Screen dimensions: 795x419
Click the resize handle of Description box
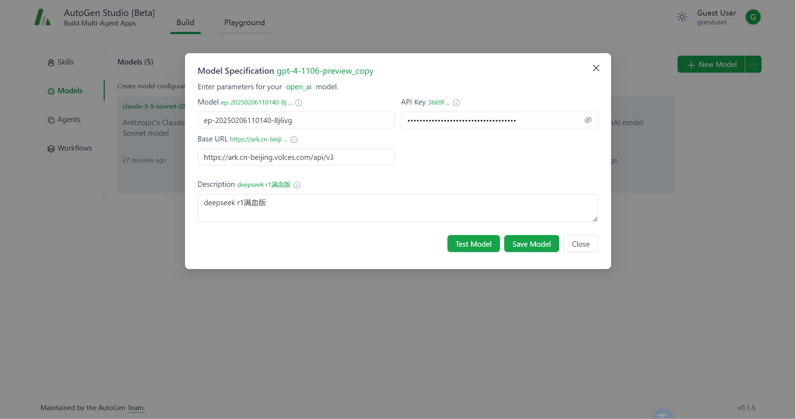tap(595, 219)
